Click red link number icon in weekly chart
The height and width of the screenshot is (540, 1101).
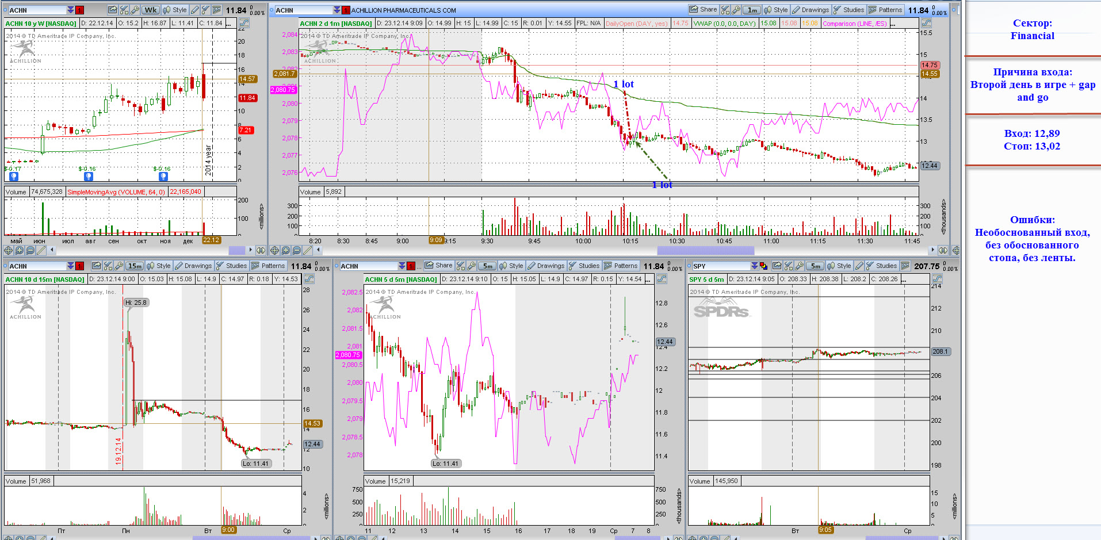(x=79, y=10)
